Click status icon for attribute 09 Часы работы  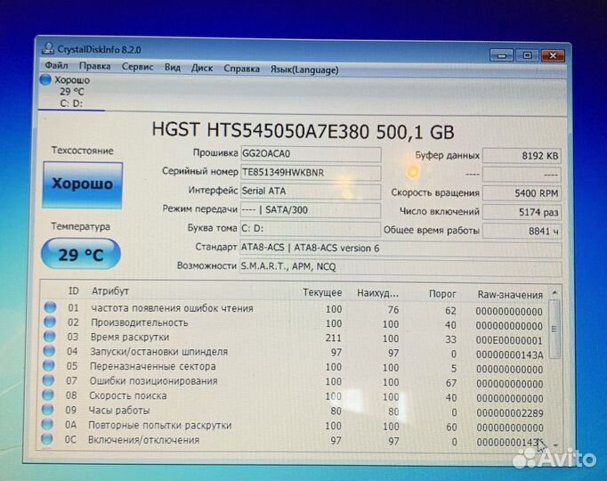click(x=47, y=410)
